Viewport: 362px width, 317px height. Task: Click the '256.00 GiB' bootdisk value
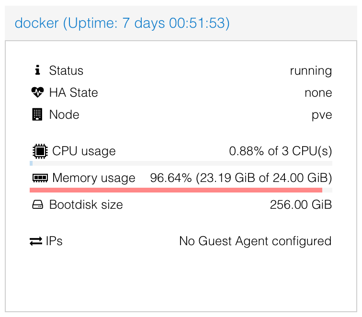pos(301,205)
